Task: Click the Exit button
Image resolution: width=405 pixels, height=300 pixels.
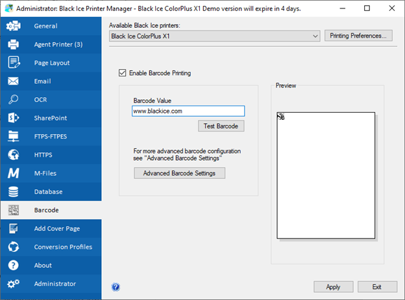Action: click(x=377, y=287)
